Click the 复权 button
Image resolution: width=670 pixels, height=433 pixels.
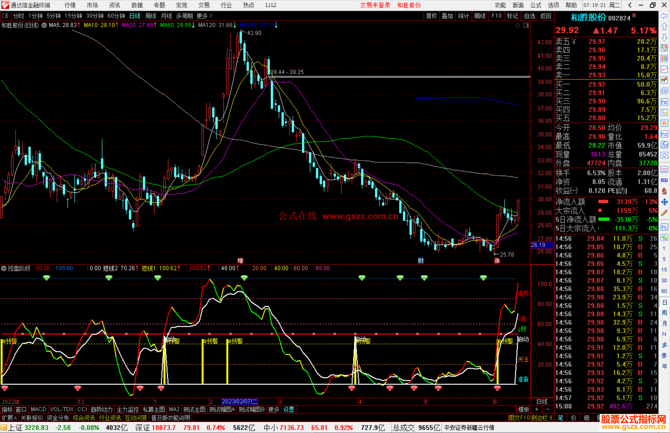click(431, 16)
